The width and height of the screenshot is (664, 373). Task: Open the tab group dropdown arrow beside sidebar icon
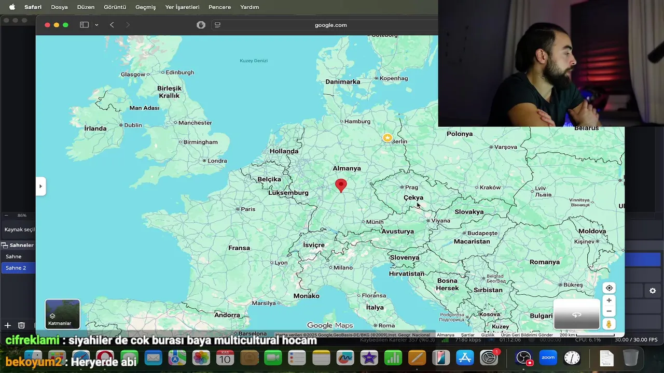[x=96, y=25]
